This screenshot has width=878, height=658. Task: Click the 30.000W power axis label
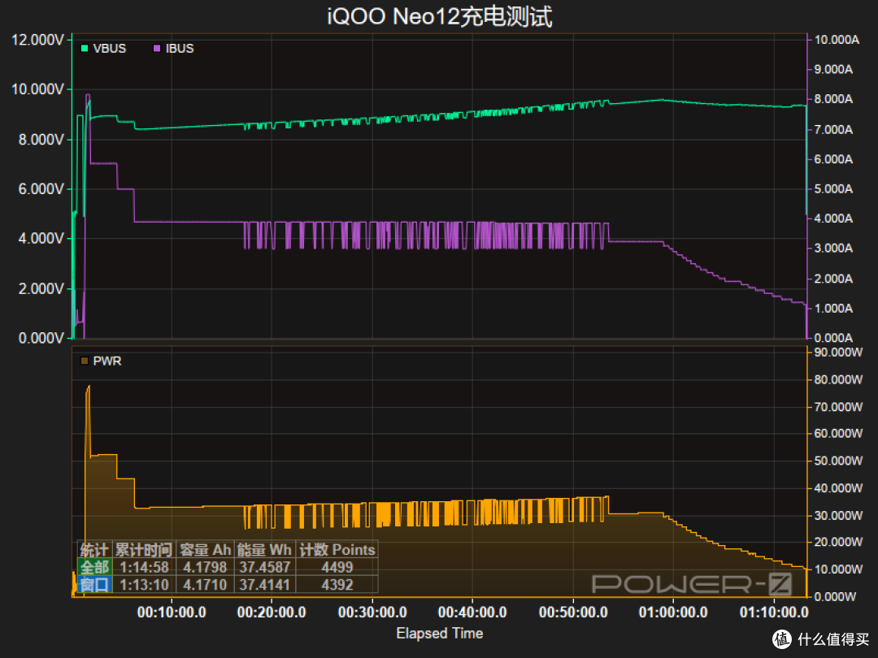(838, 515)
